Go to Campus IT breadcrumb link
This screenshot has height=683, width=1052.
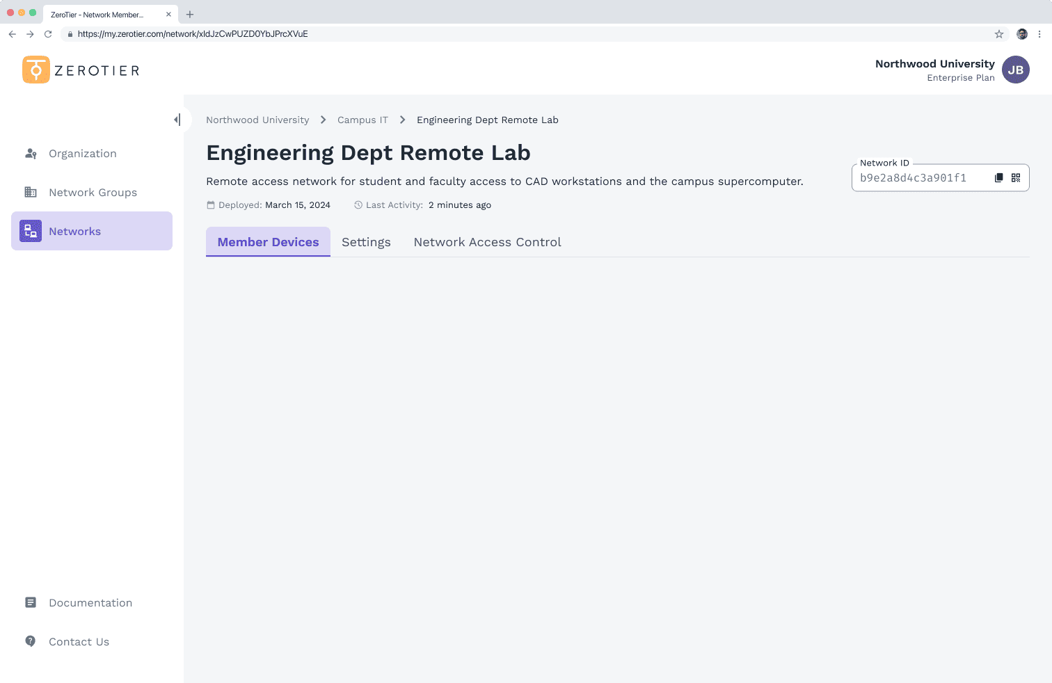click(x=362, y=120)
